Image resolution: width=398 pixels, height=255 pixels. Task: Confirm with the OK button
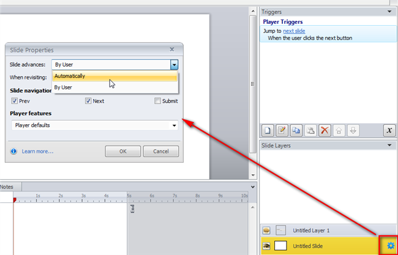pos(123,151)
